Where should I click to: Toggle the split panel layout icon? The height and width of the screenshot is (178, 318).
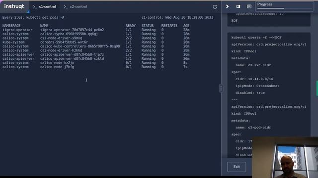[238, 6]
